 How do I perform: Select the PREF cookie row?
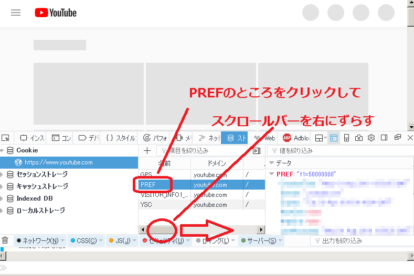pyautogui.click(x=201, y=185)
